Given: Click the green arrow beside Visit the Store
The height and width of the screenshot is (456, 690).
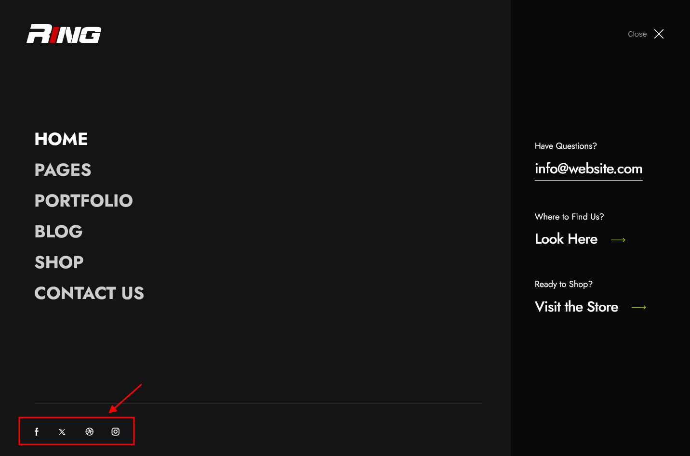Looking at the screenshot, I should click(639, 307).
